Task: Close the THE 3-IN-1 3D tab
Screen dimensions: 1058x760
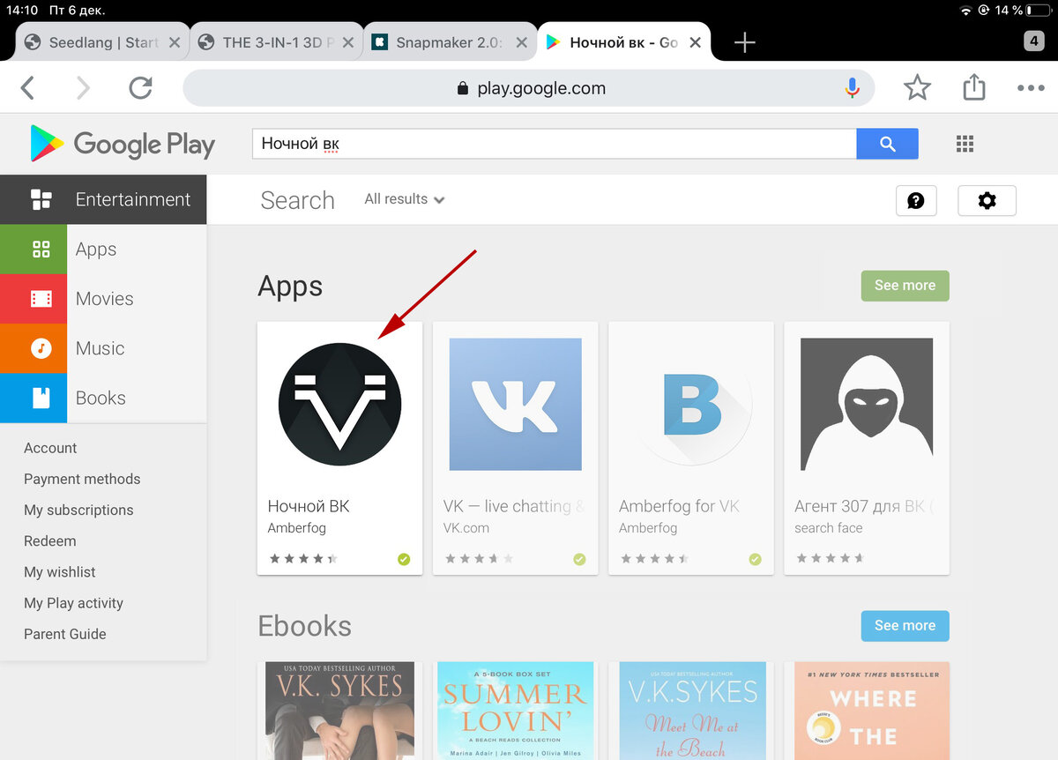Action: pyautogui.click(x=347, y=42)
